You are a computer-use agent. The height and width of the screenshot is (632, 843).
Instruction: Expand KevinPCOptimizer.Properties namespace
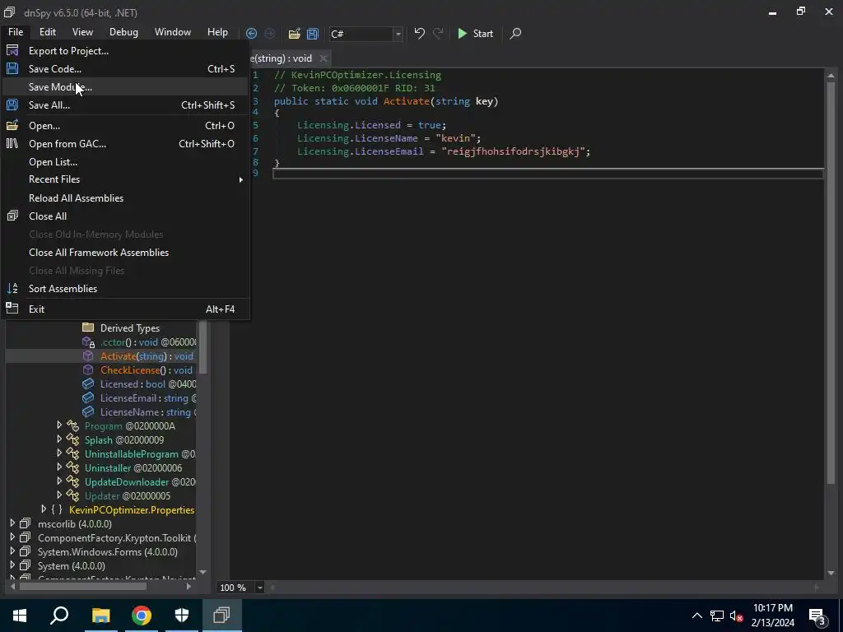(44, 509)
